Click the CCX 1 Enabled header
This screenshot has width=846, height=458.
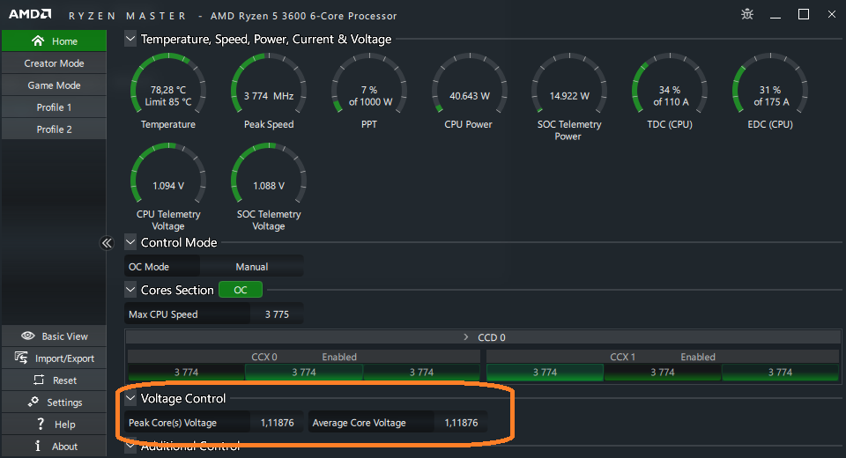[663, 357]
